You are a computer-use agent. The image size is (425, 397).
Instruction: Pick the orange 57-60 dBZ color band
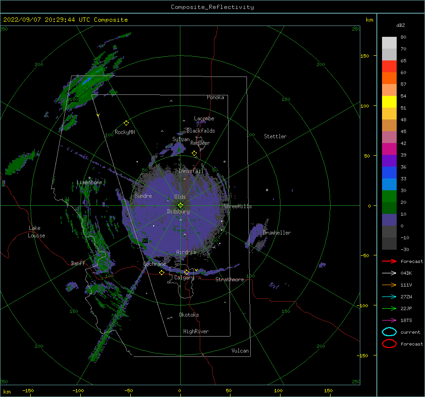tap(389, 78)
